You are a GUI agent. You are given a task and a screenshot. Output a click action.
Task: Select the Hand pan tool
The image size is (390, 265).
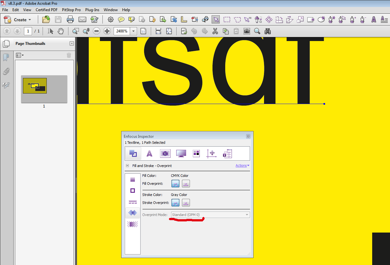click(61, 31)
